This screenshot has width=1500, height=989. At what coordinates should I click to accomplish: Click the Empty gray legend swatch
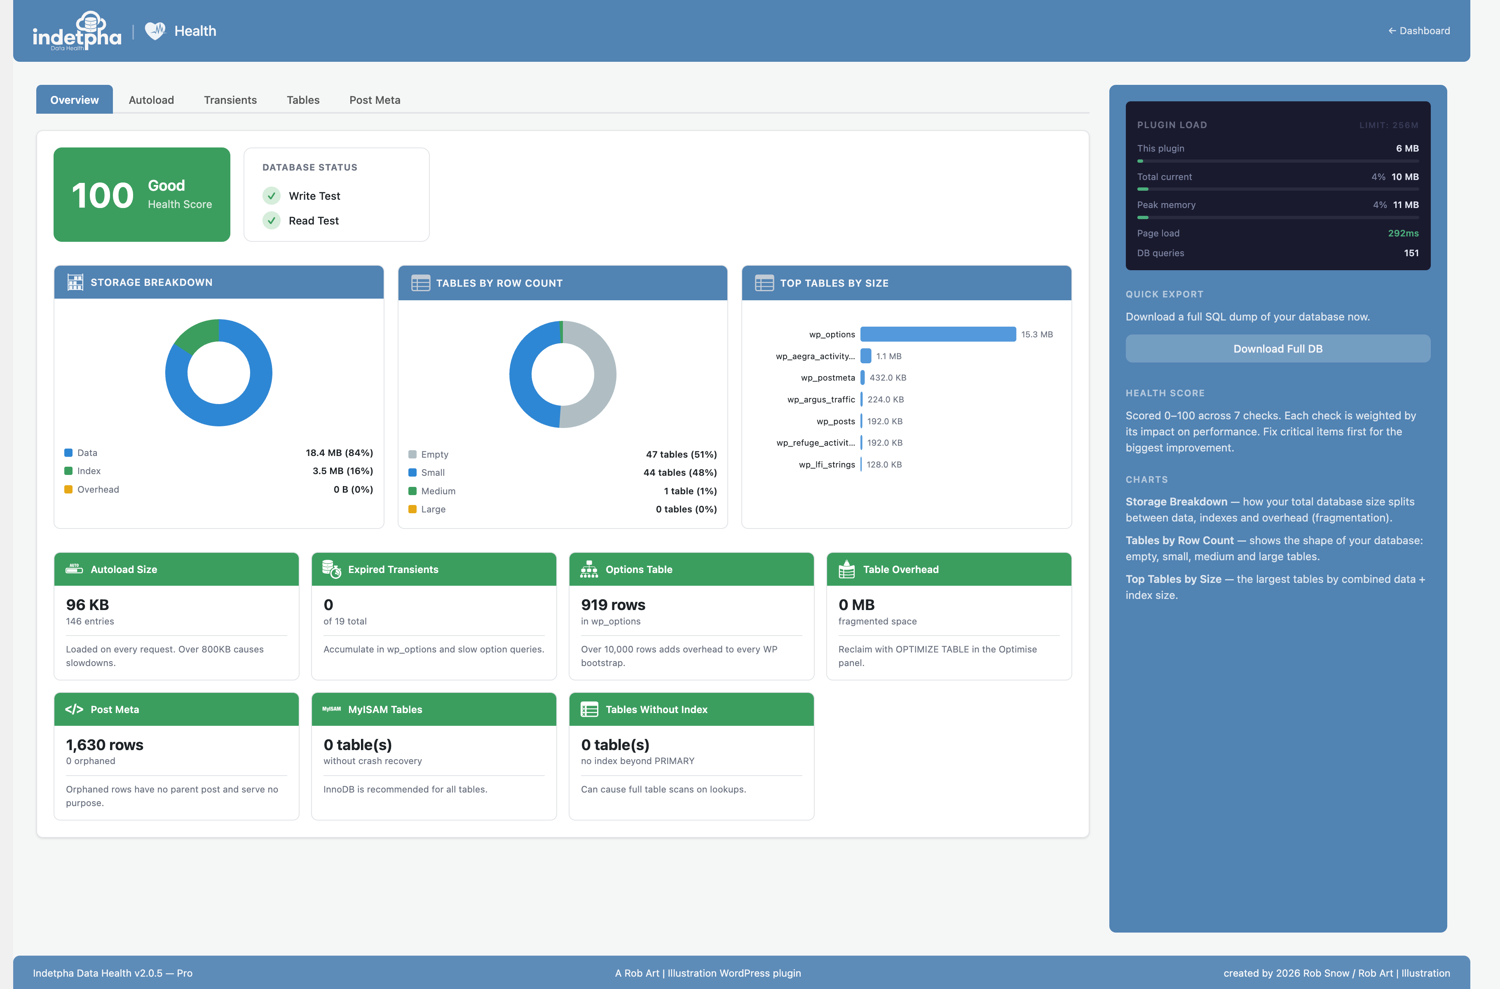(412, 454)
